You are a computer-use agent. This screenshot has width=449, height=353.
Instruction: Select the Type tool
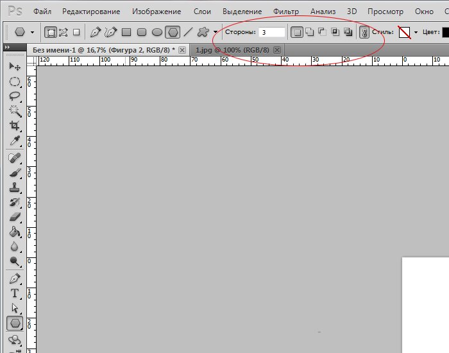click(x=15, y=293)
